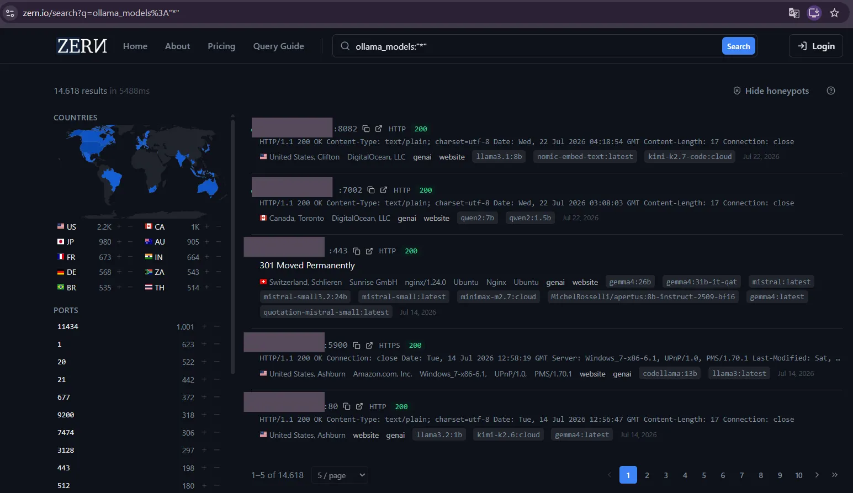Copy address of the :8082 result
Screen dimensions: 853x493
coord(365,129)
